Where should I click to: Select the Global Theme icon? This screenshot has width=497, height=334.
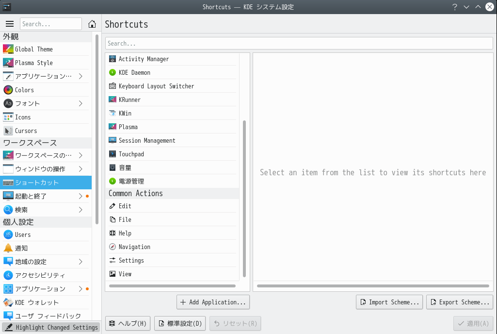pos(8,49)
